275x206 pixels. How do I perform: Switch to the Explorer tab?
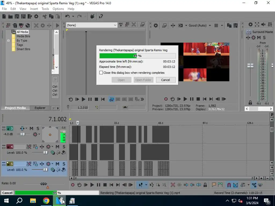coord(40,108)
